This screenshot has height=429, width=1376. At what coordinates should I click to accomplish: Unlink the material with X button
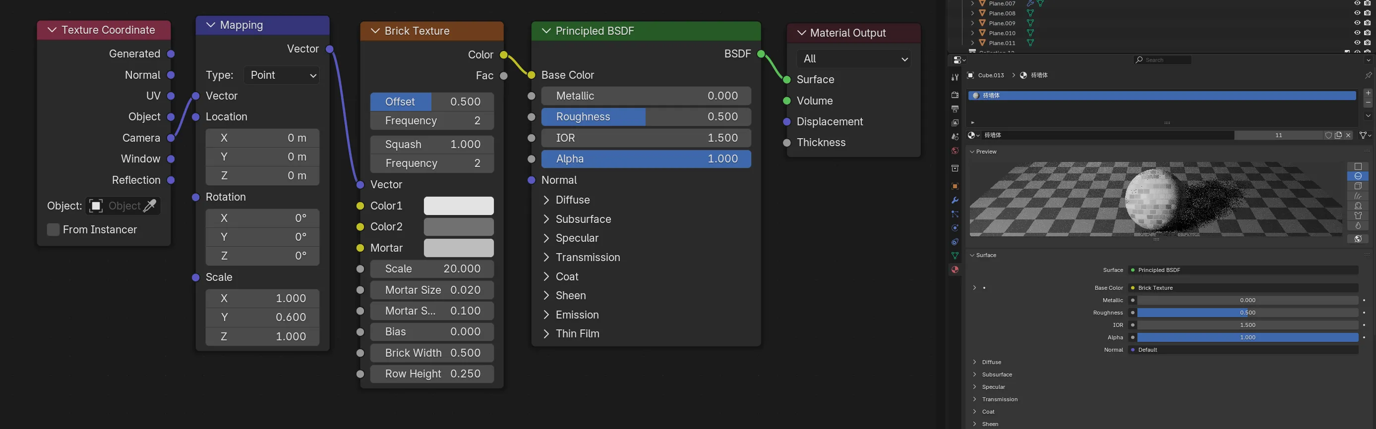1348,136
